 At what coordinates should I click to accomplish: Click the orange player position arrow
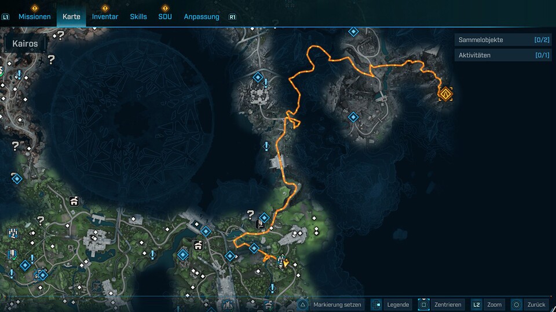pos(286,263)
